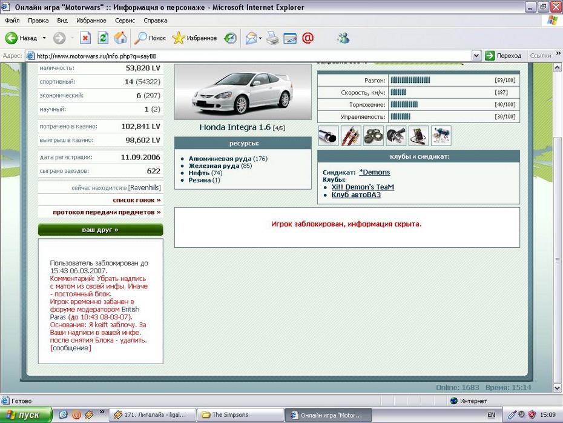Open the Сервис menu
Image resolution: width=563 pixels, height=423 pixels.
coord(125,21)
